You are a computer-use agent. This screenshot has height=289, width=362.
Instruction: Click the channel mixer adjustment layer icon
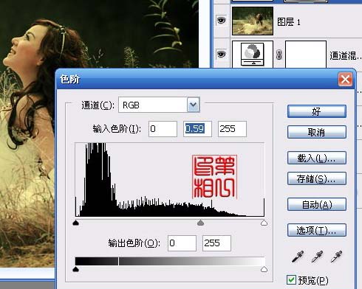pos(253,55)
